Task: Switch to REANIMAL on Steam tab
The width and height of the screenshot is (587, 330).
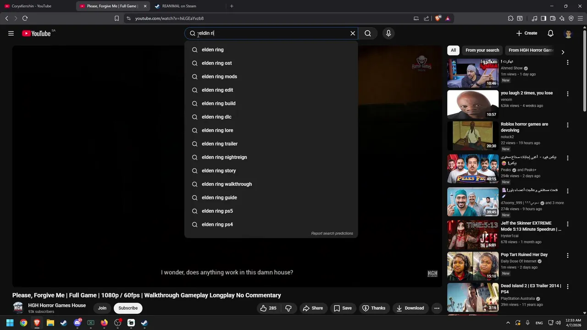Action: pos(188,6)
